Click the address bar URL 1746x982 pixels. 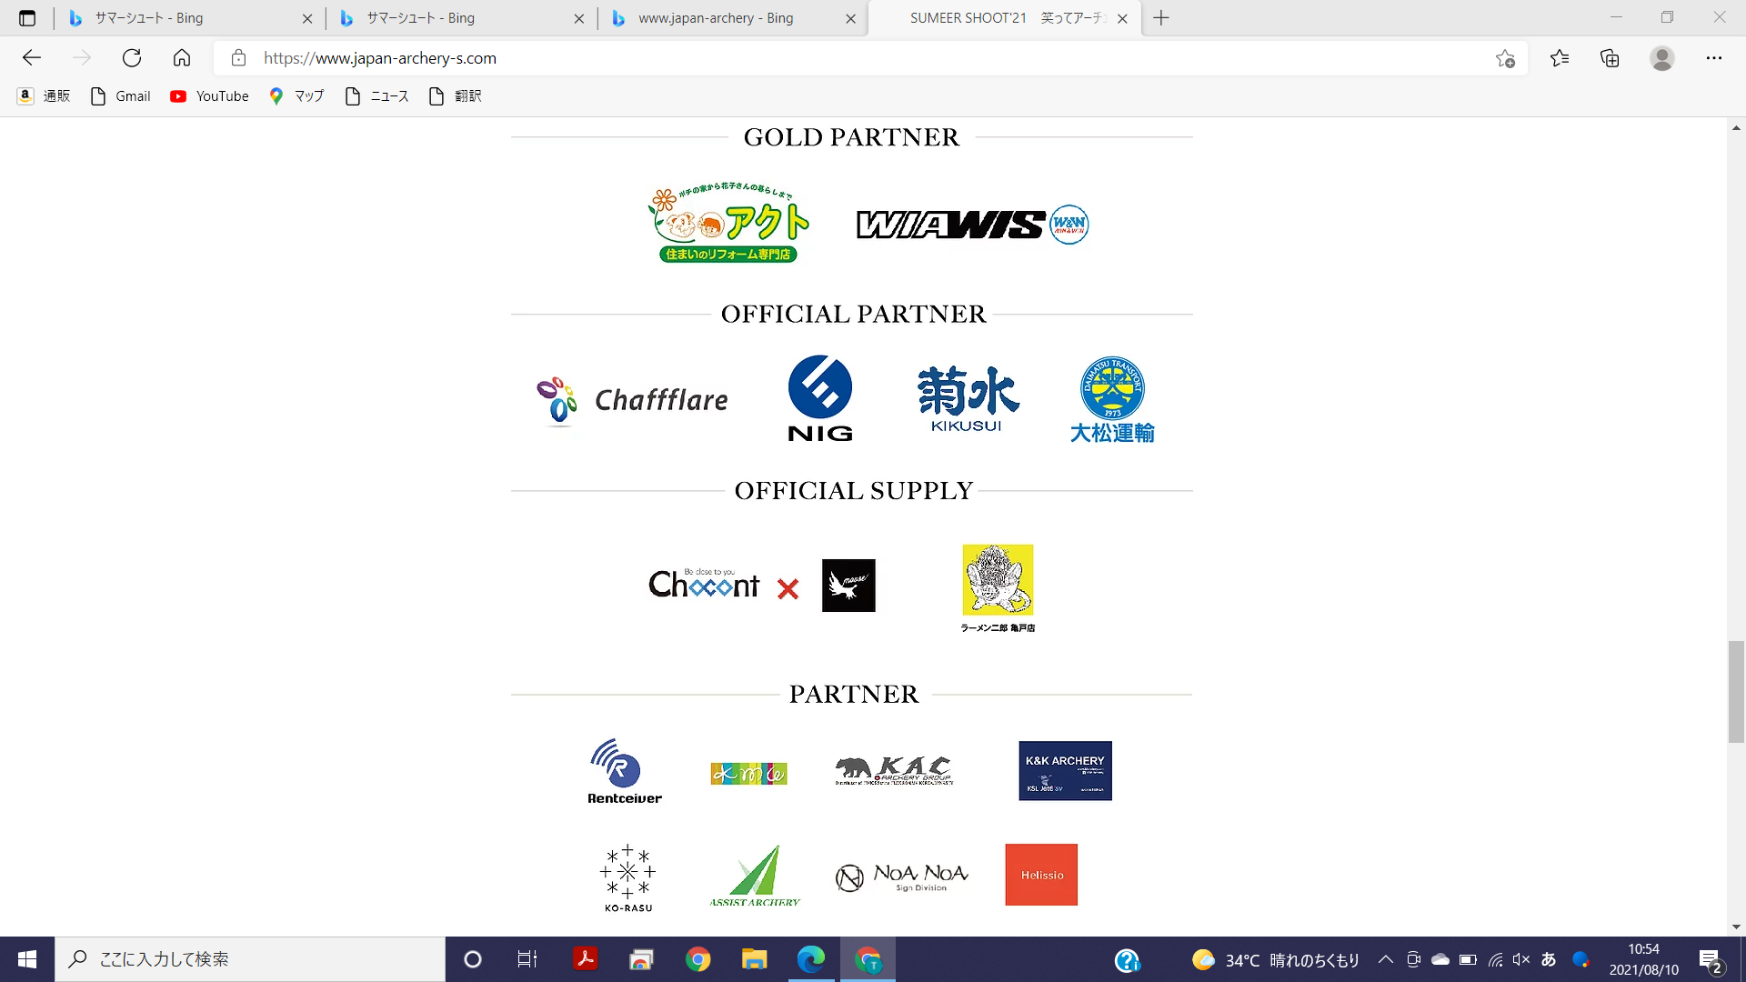(x=380, y=58)
